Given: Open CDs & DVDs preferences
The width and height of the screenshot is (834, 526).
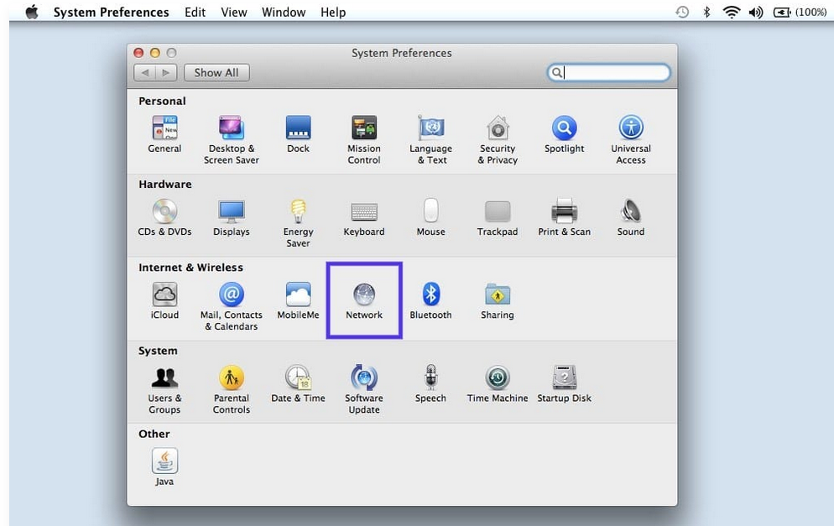Looking at the screenshot, I should [164, 217].
